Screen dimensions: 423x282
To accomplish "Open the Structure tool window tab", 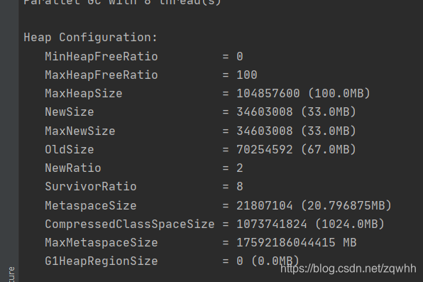I will coord(11,274).
